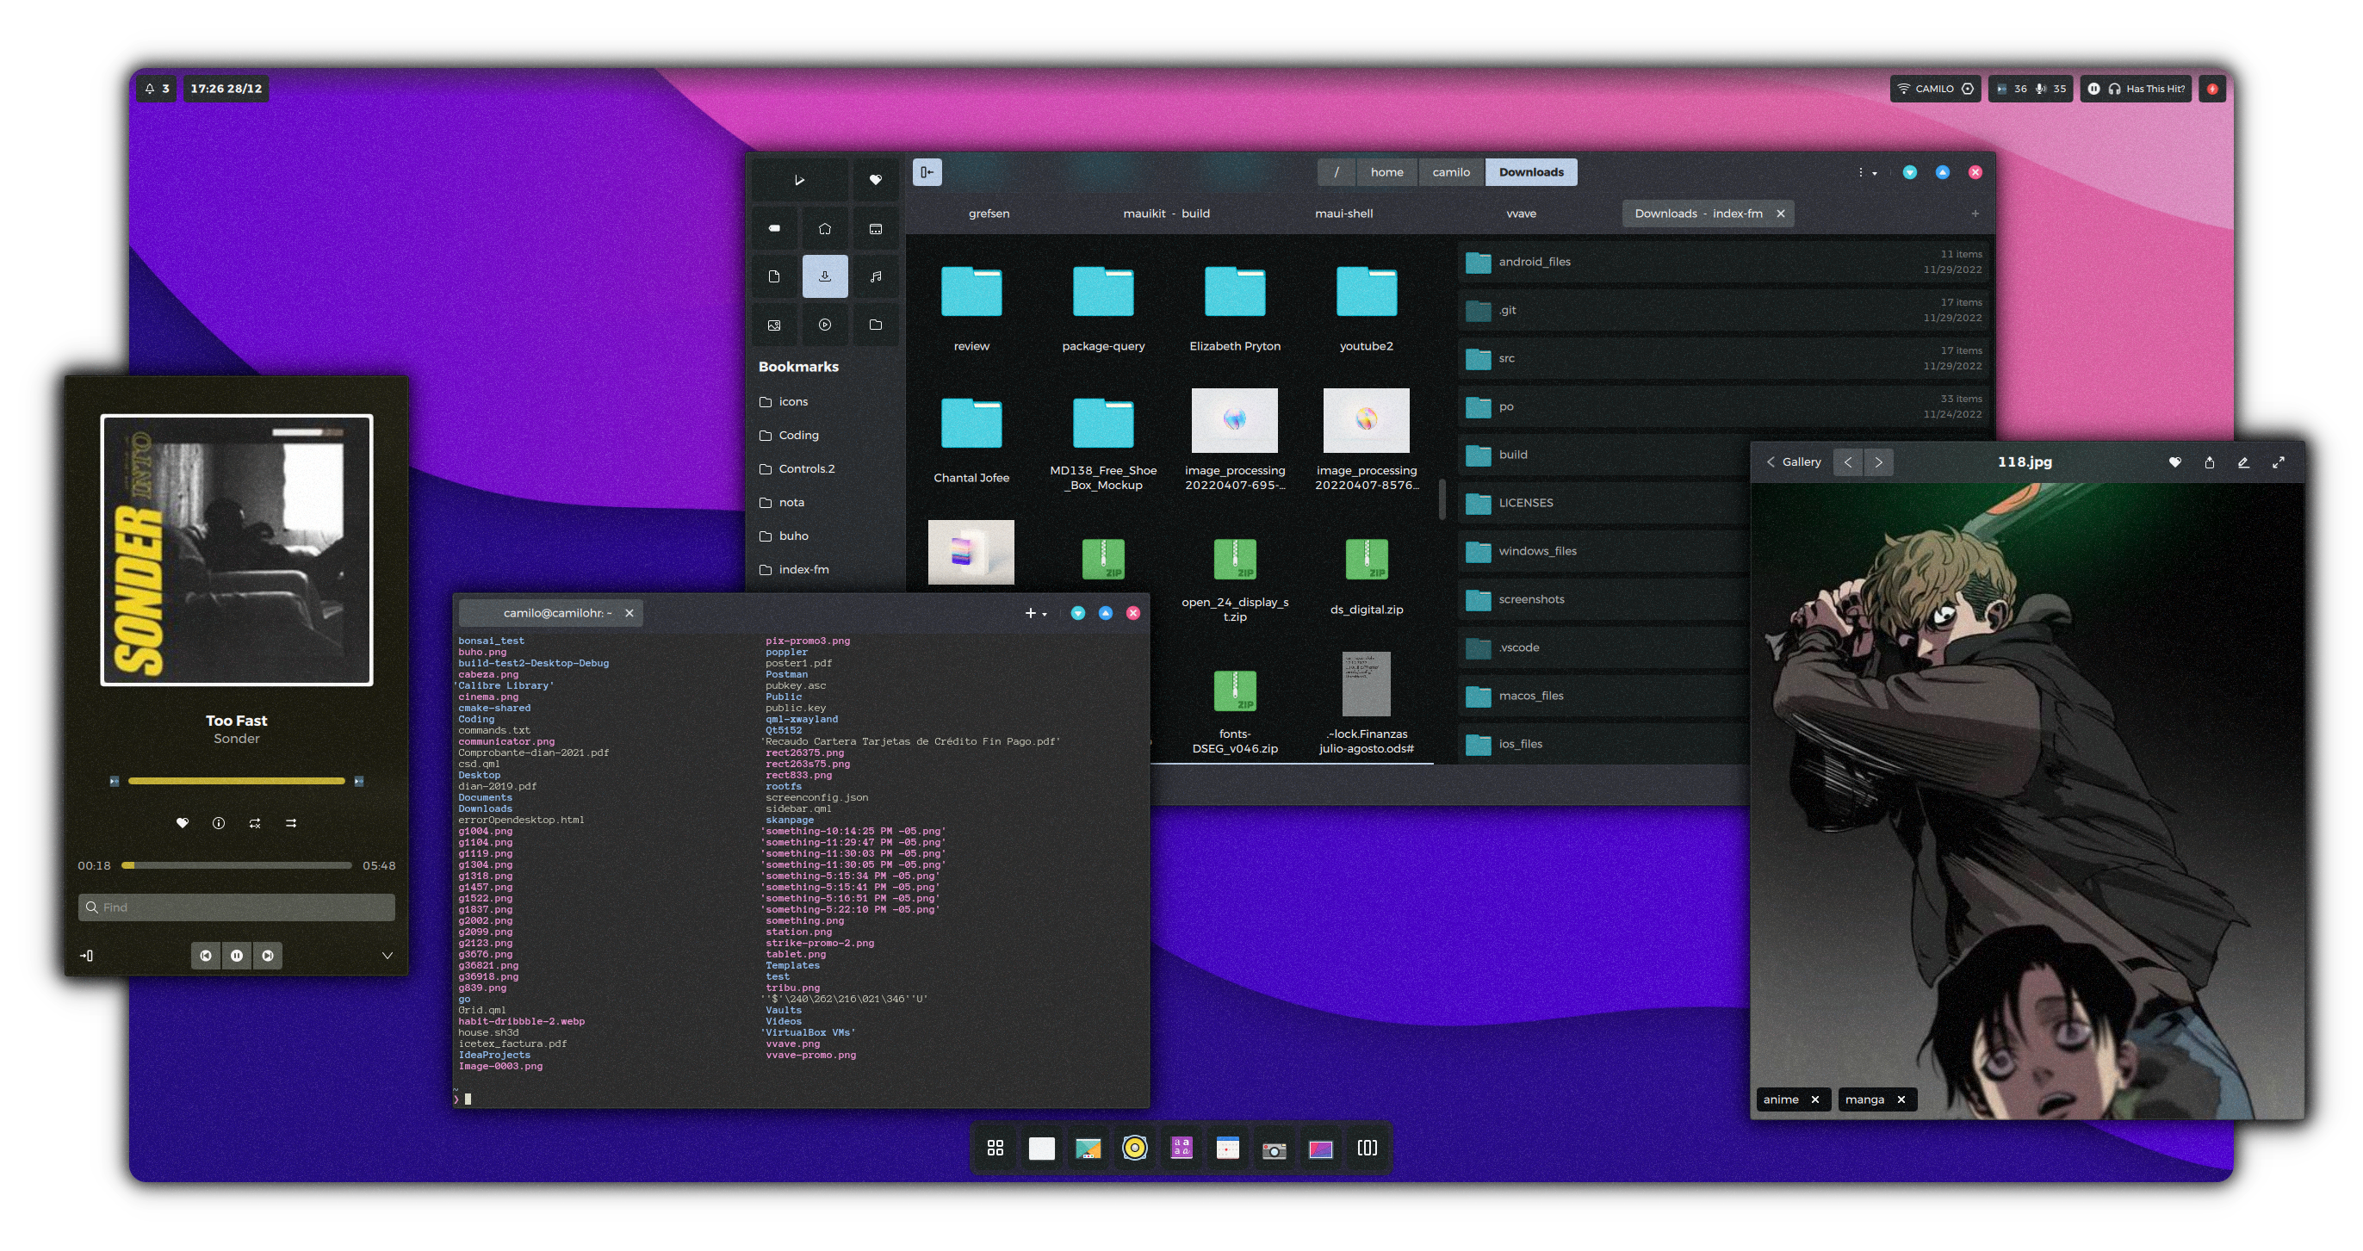Seek within the Too Fast track progress bar
Screen dimensions: 2363x1251
click(237, 865)
